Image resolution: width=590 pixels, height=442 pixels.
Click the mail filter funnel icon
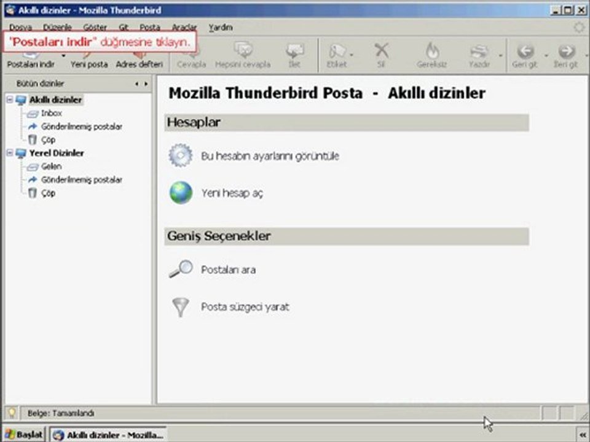(x=181, y=307)
